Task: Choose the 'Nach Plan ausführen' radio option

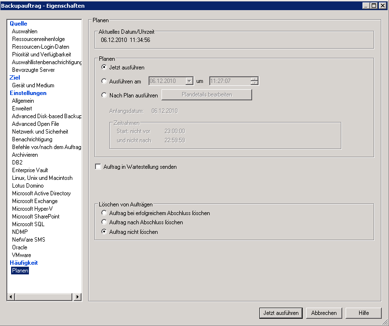Action: (x=104, y=95)
